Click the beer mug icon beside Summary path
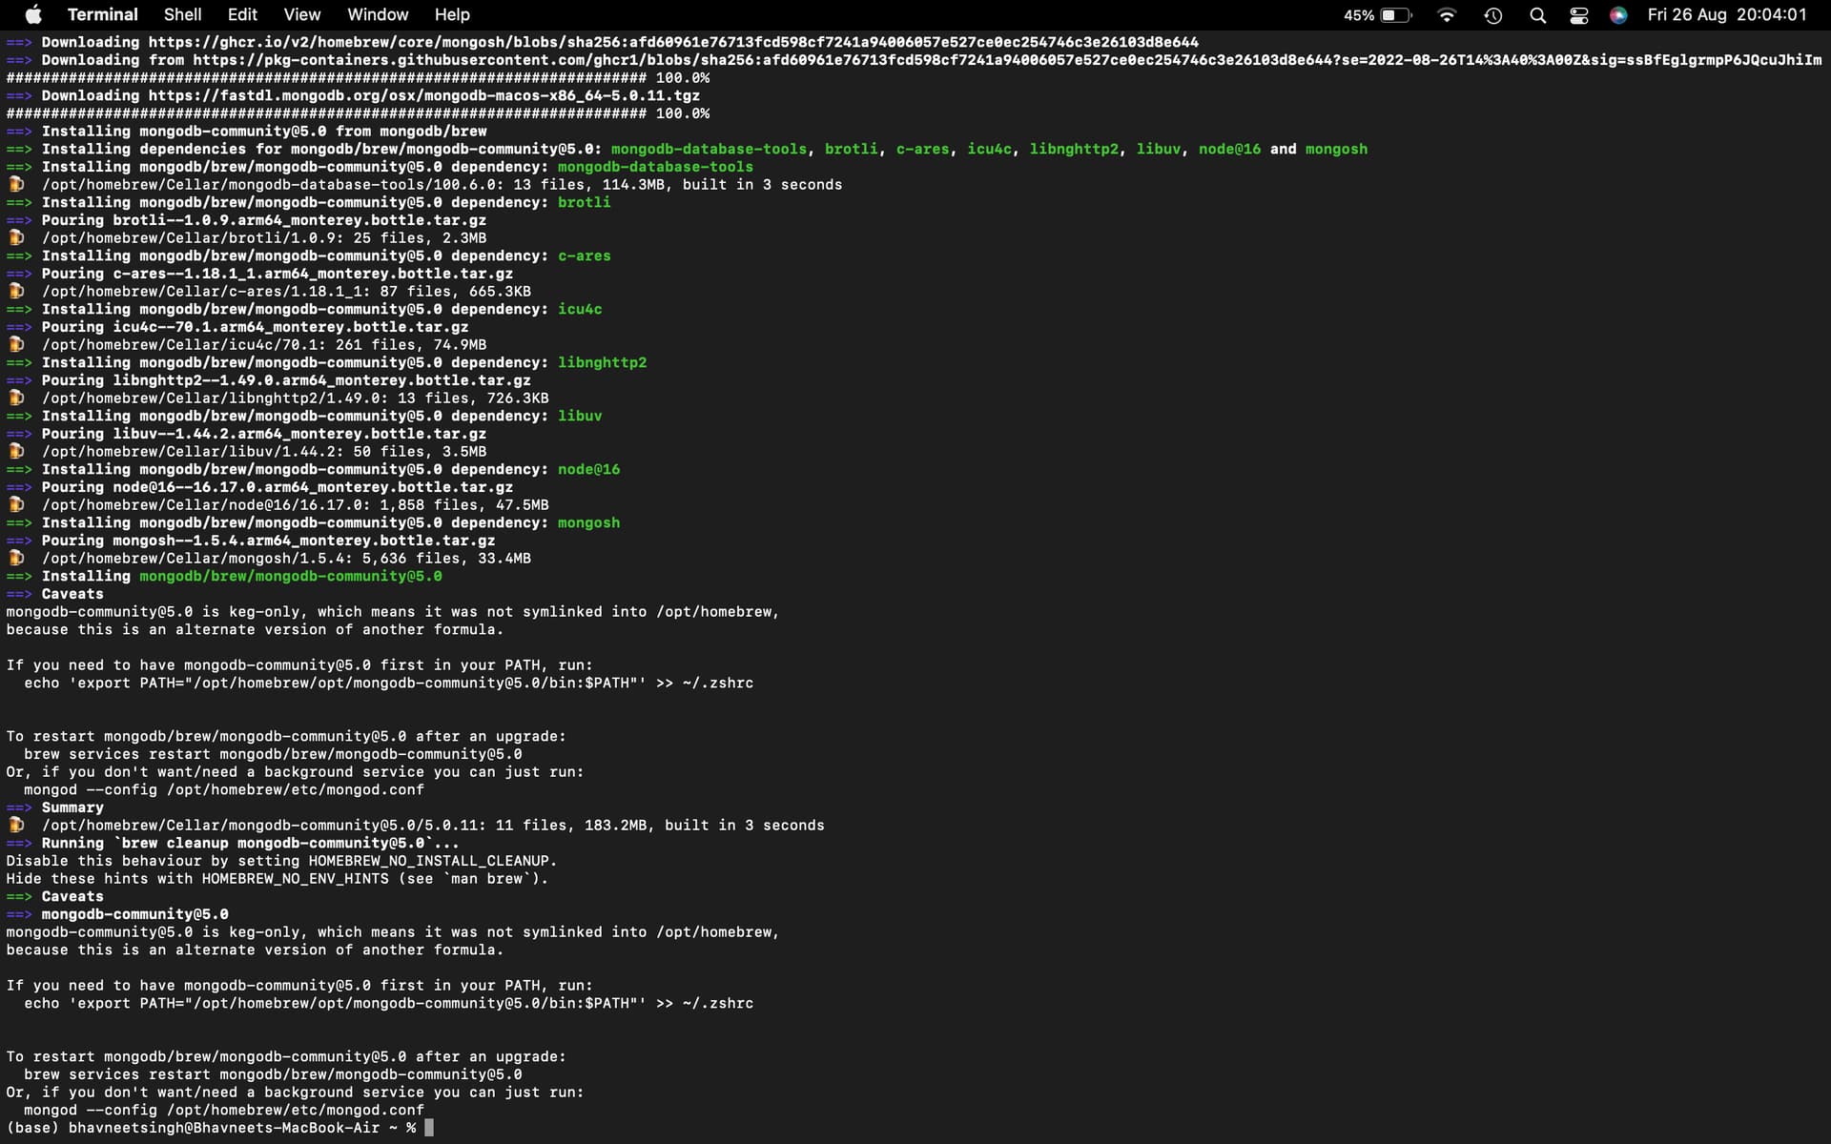Viewport: 1831px width, 1144px height. tap(16, 825)
